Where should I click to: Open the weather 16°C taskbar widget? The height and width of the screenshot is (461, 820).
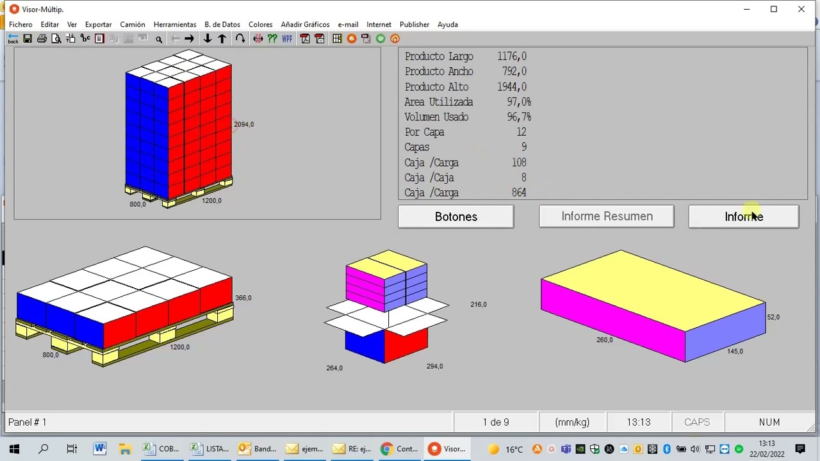coord(505,449)
